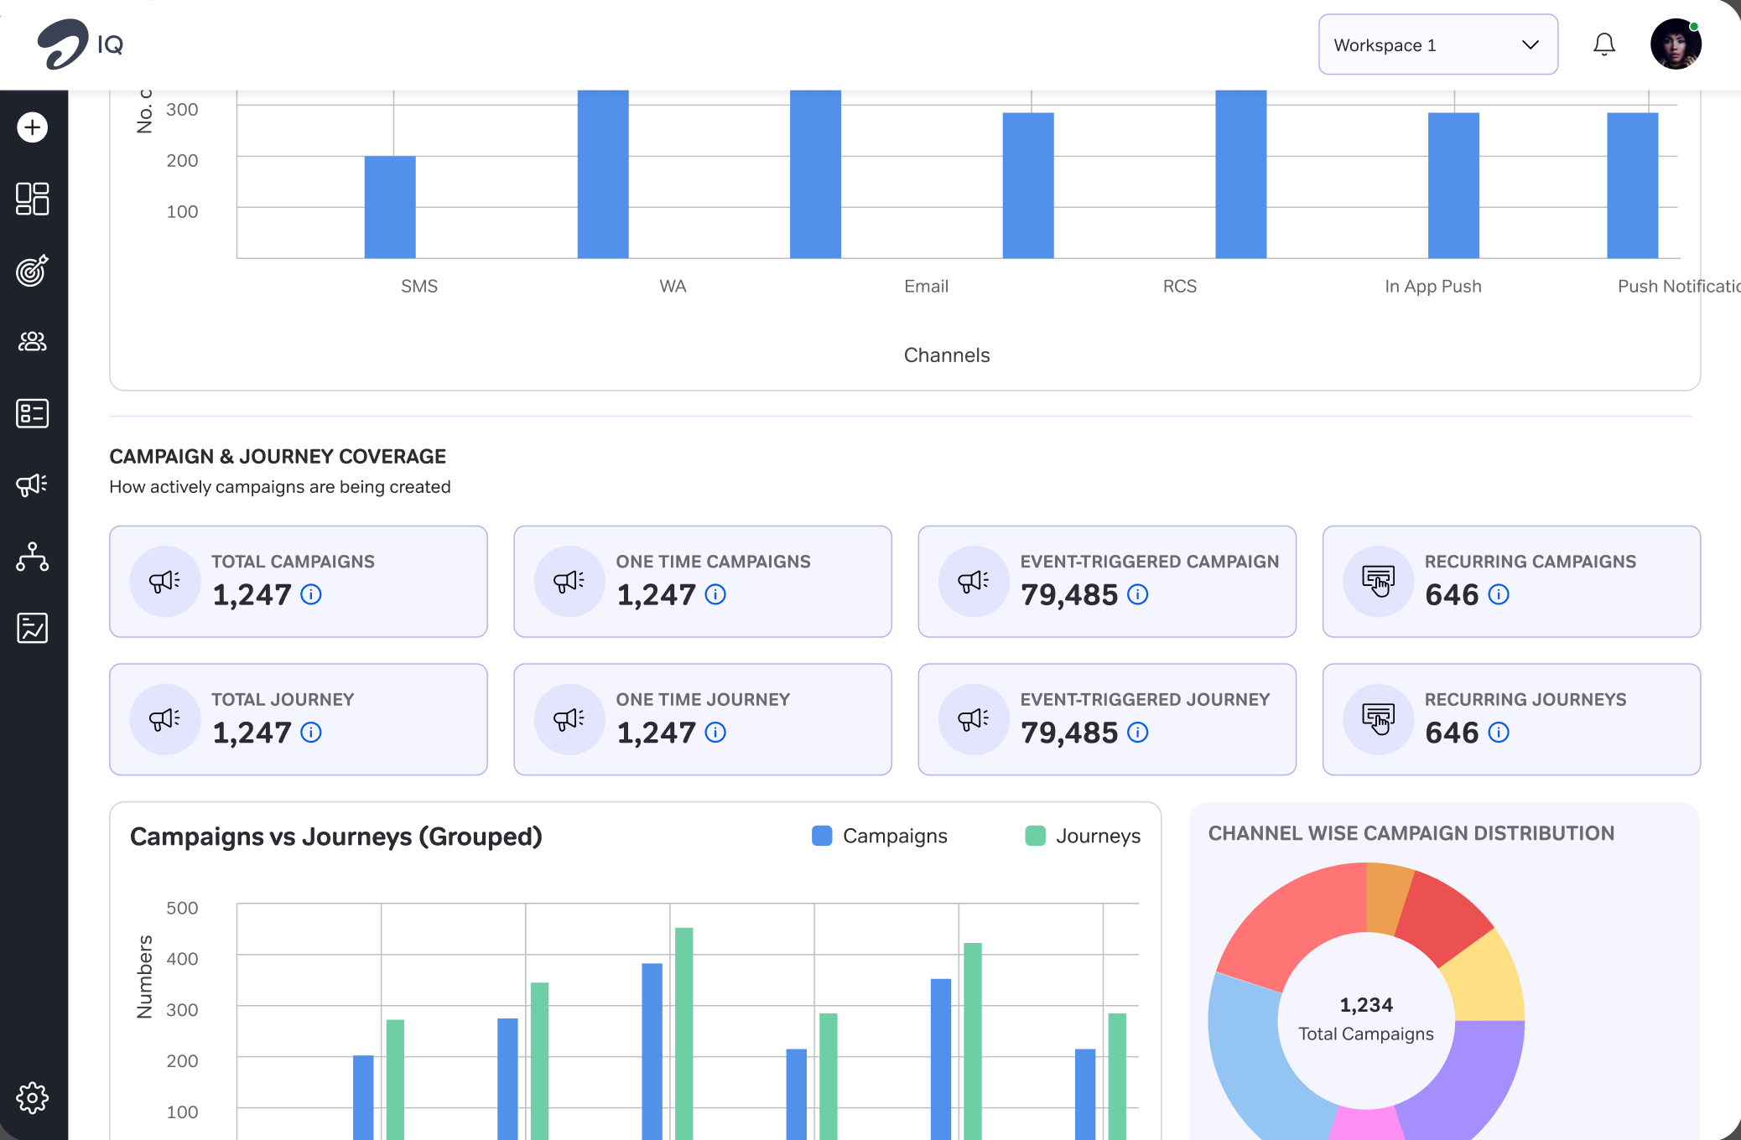Click the 79,485 Event-Triggered Campaign value
Viewport: 1741px width, 1140px height.
pos(1069,595)
